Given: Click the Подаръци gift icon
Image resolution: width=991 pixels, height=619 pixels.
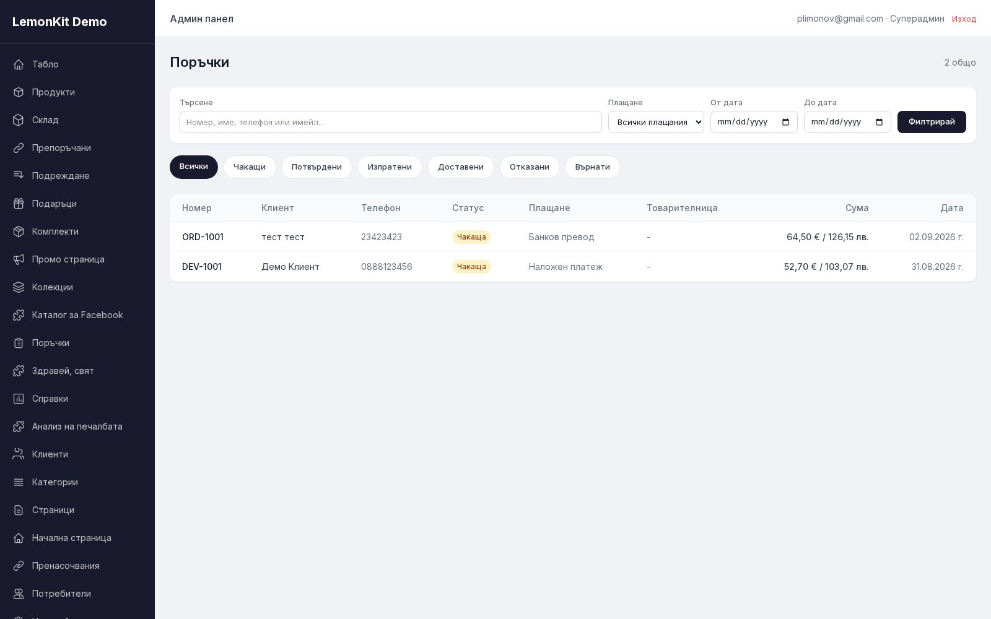Looking at the screenshot, I should (x=19, y=204).
